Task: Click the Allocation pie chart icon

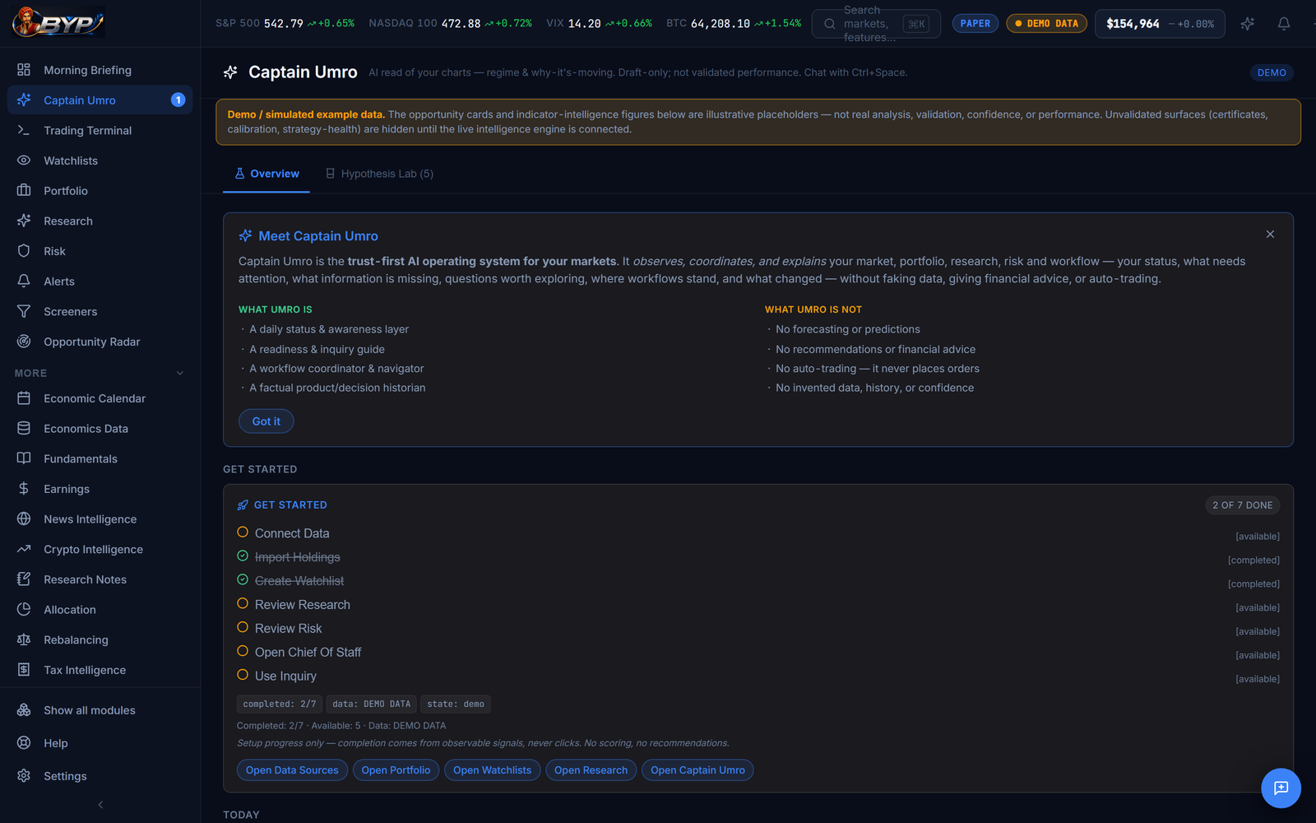Action: click(24, 609)
